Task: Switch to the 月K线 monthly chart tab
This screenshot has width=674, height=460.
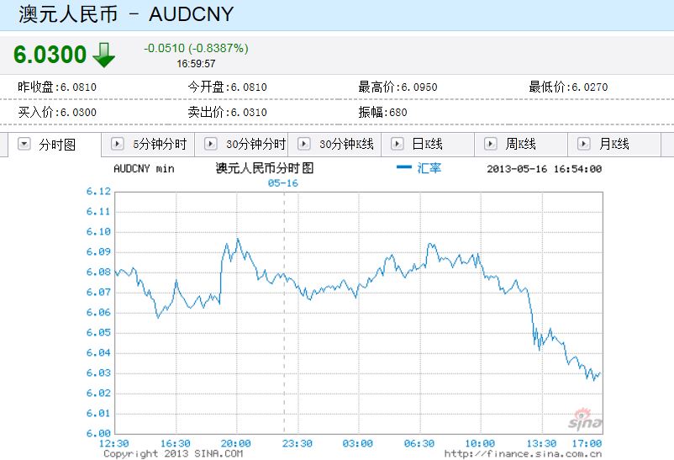Action: [613, 144]
